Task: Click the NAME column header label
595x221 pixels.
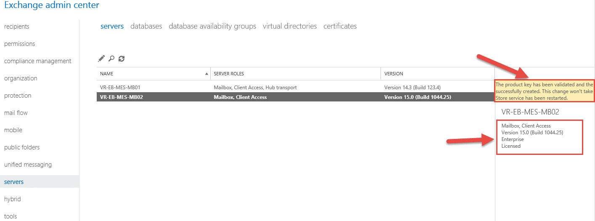Action: [x=106, y=74]
